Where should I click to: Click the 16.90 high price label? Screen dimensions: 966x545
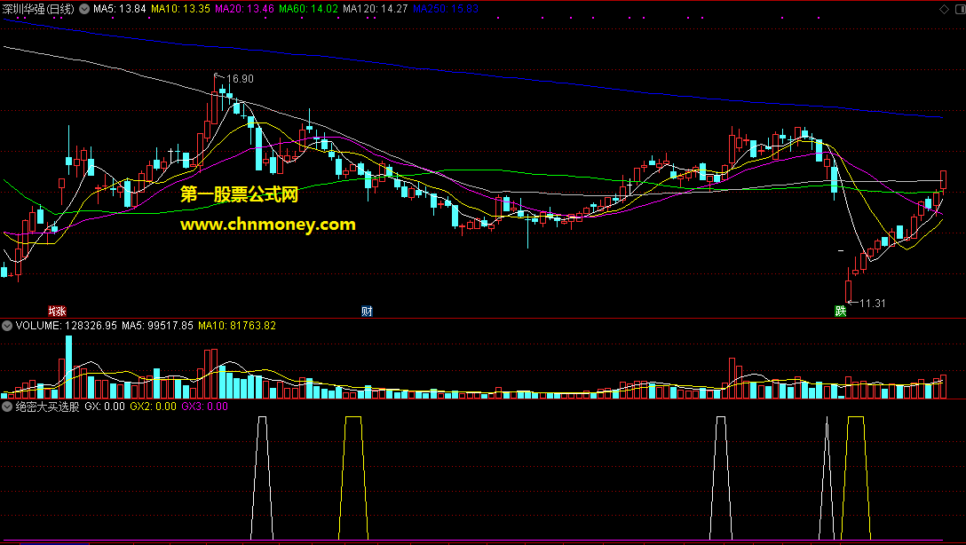pyautogui.click(x=240, y=79)
